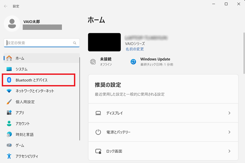The height and width of the screenshot is (163, 245).
Task: Click the 設定の検索 search field
Action: (41, 43)
